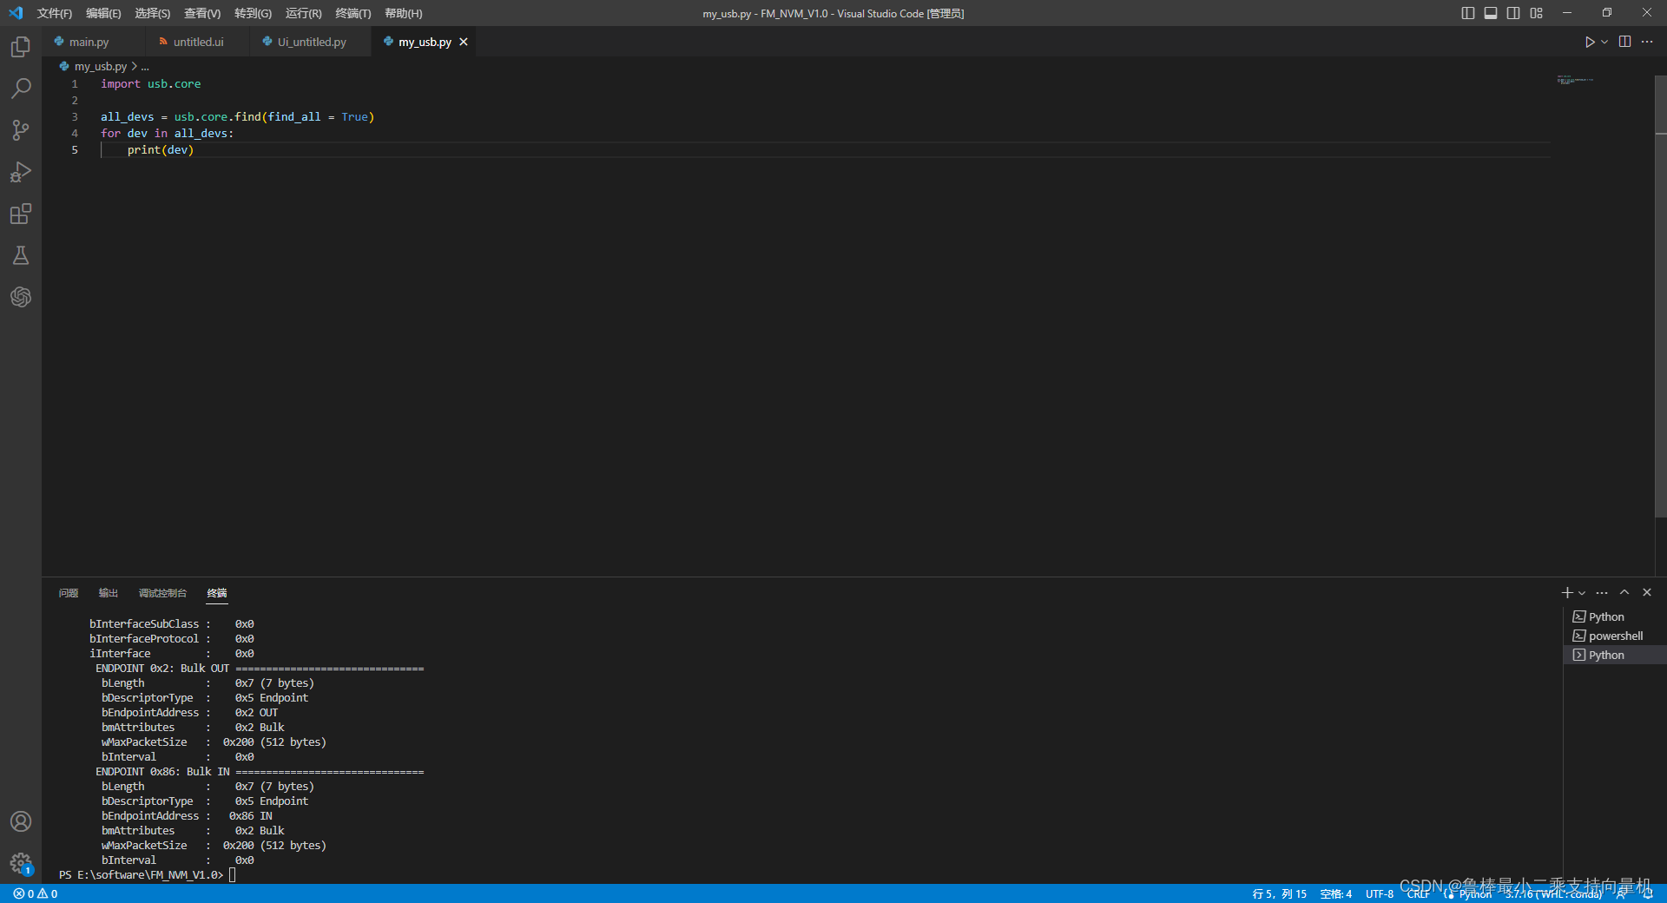Switch to Ui_untitled.py tab
Image resolution: width=1667 pixels, height=903 pixels.
(x=312, y=42)
